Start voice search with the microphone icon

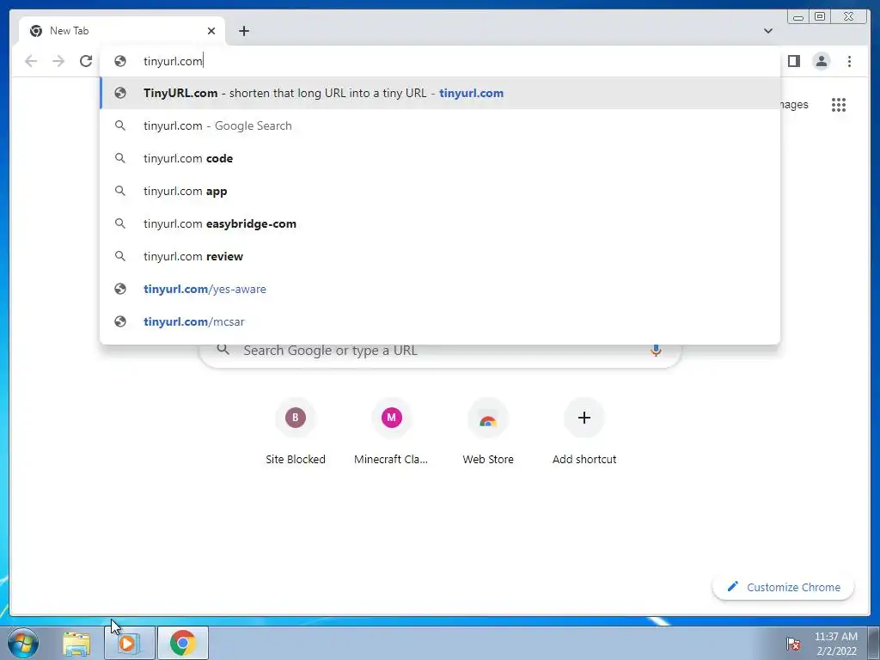click(x=656, y=351)
